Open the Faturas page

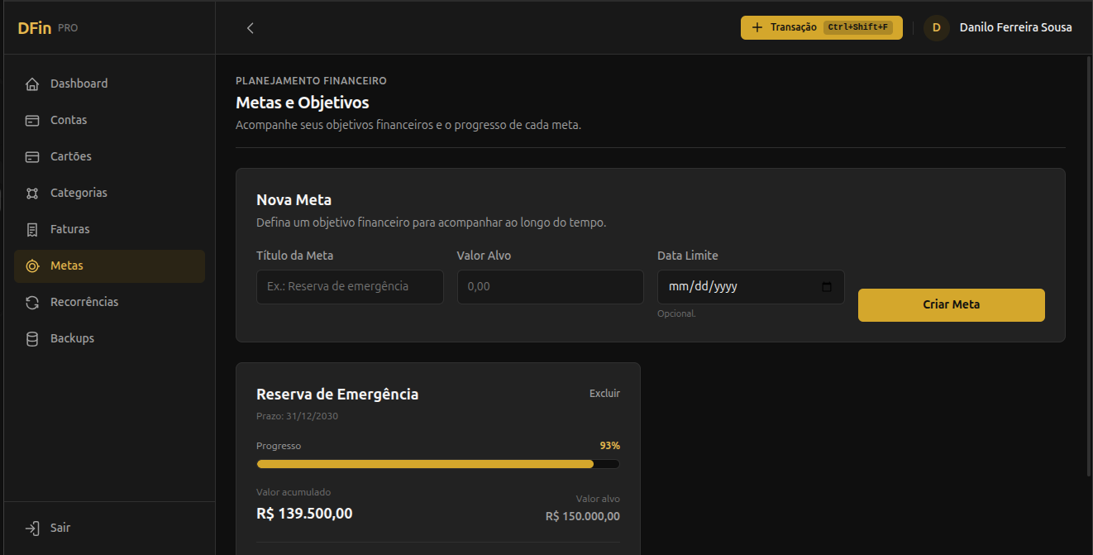[x=109, y=229]
